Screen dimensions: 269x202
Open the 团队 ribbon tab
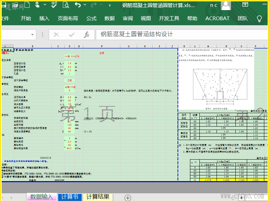click(x=243, y=19)
